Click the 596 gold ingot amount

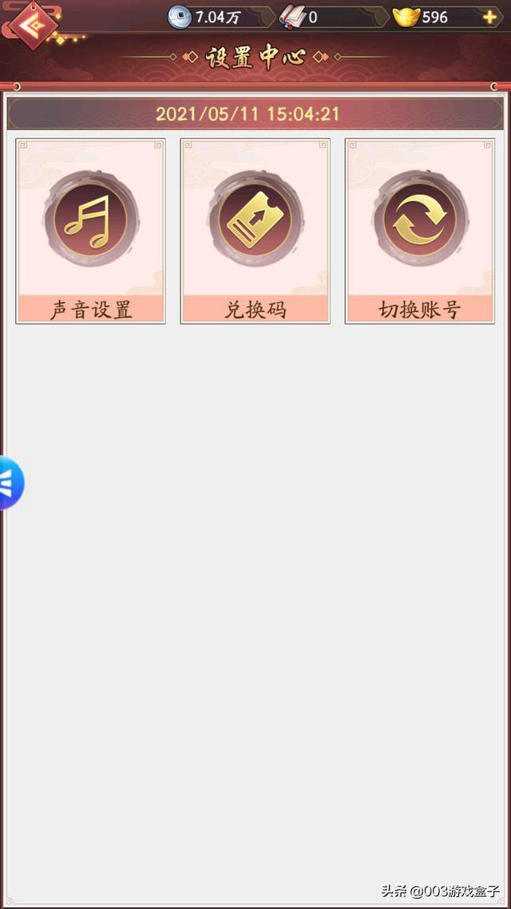point(434,18)
